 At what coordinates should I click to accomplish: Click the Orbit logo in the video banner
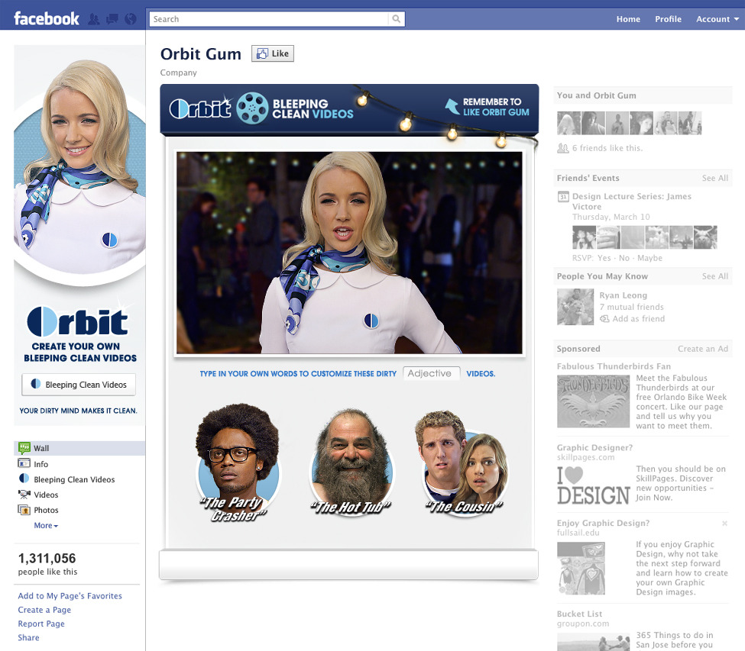coord(200,108)
